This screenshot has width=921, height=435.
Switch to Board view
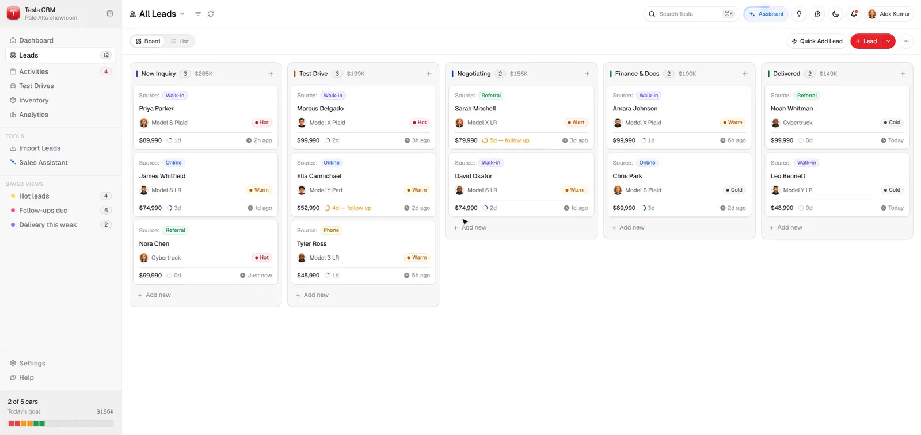tap(148, 41)
